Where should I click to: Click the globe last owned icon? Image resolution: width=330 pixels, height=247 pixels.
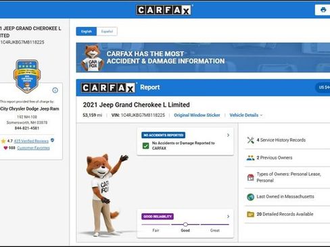pos(250,197)
